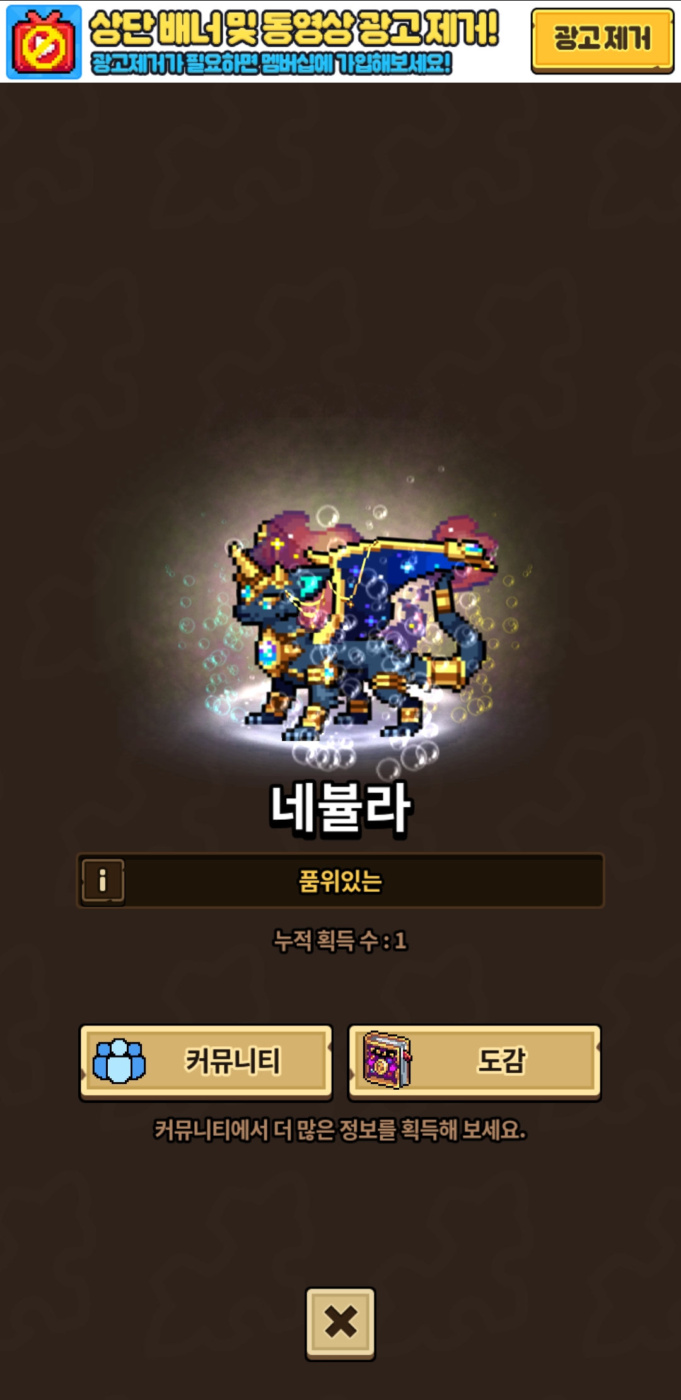
Task: Tap the floating bubbles beneath the dragon
Action: point(366,755)
